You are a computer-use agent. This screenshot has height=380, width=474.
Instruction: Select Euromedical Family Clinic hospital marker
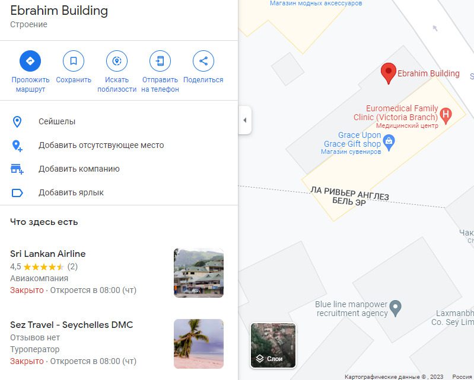(x=446, y=115)
